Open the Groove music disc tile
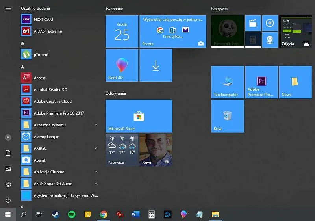This screenshot has width=315, height=221. point(270,23)
